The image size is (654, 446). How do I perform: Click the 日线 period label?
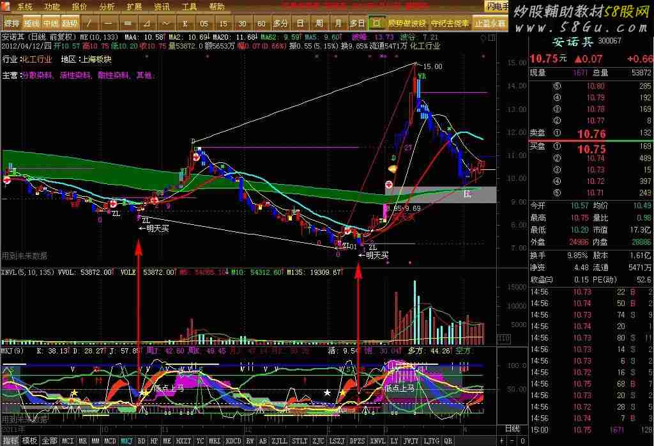click(512, 429)
